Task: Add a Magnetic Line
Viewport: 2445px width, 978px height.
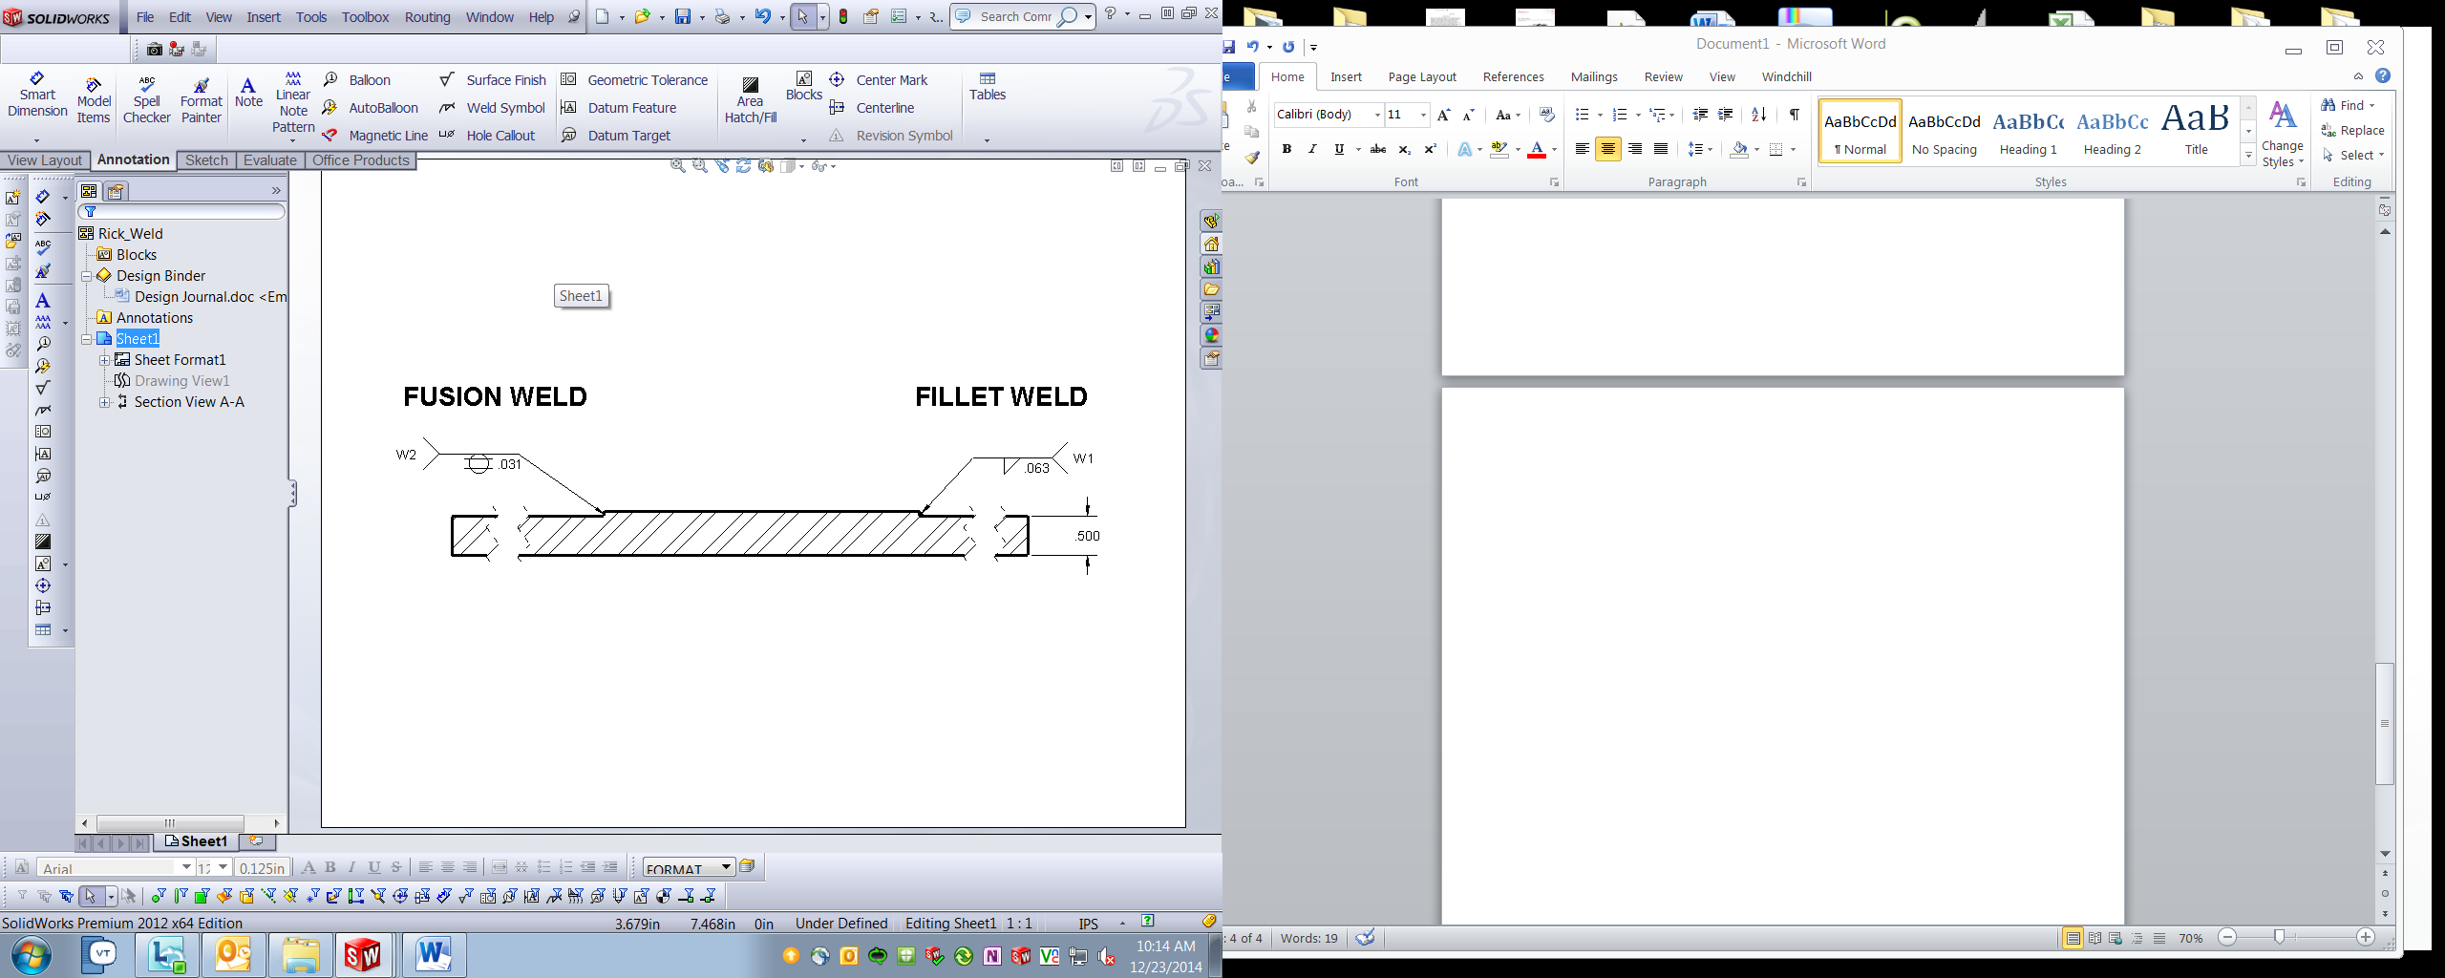Action: [375, 136]
